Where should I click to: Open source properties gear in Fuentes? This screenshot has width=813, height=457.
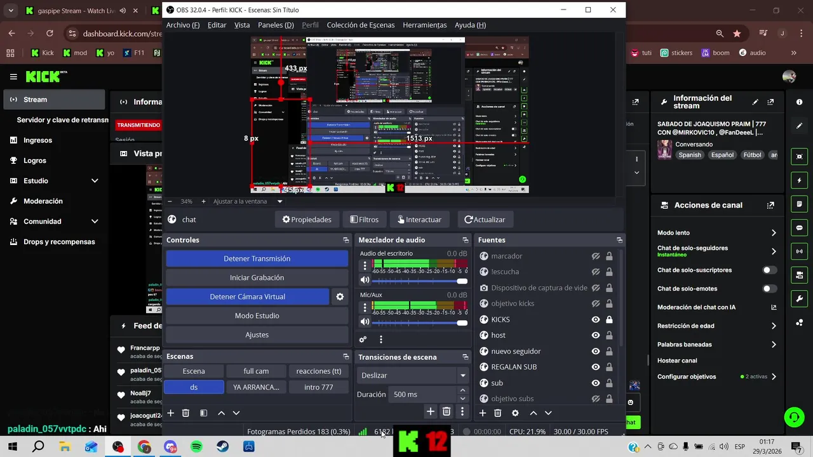click(x=515, y=413)
